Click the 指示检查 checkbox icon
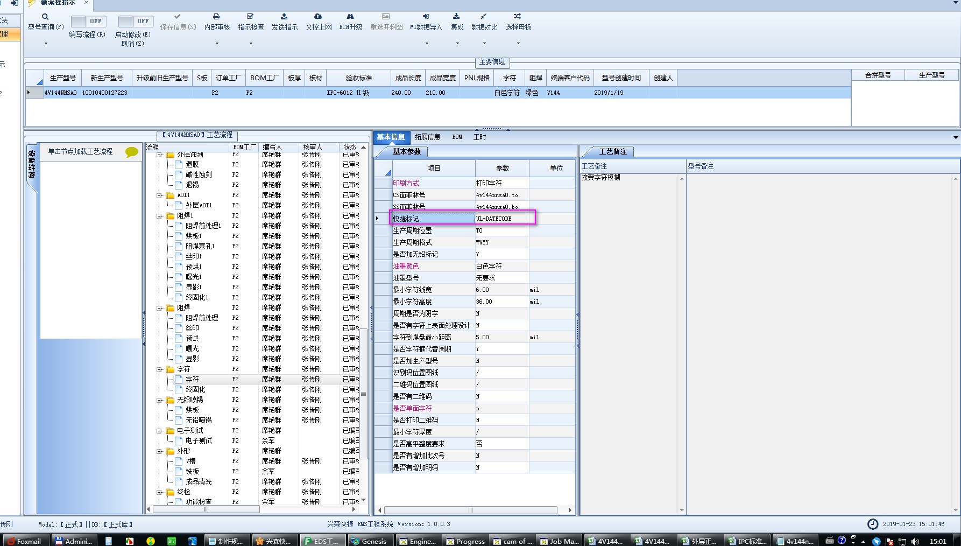Viewport: 961px width, 546px height. [x=250, y=17]
